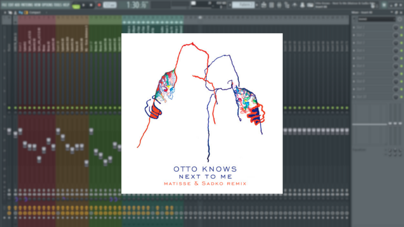Viewport: 404px width, 227px height.
Task: Open the Playlist view icon
Action: 264,5
